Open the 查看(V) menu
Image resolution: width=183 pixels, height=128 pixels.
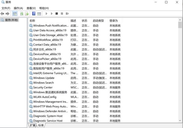click(31, 8)
